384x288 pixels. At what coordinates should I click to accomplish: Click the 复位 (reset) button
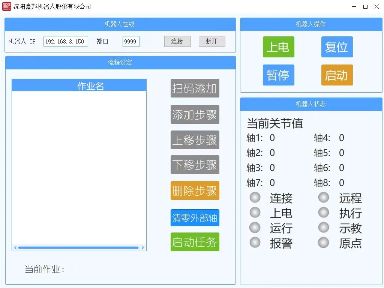[336, 47]
